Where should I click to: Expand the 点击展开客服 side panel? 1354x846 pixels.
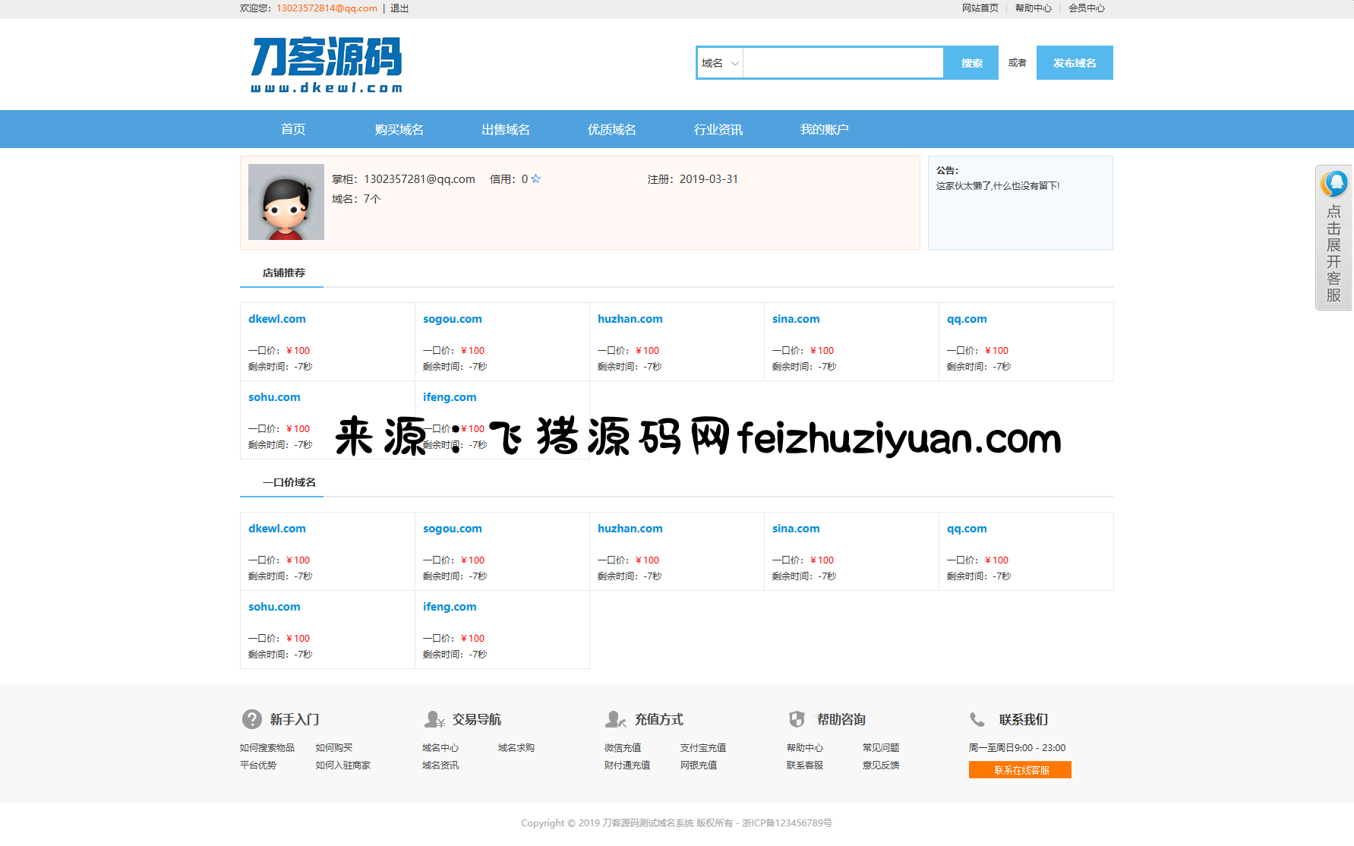point(1333,254)
